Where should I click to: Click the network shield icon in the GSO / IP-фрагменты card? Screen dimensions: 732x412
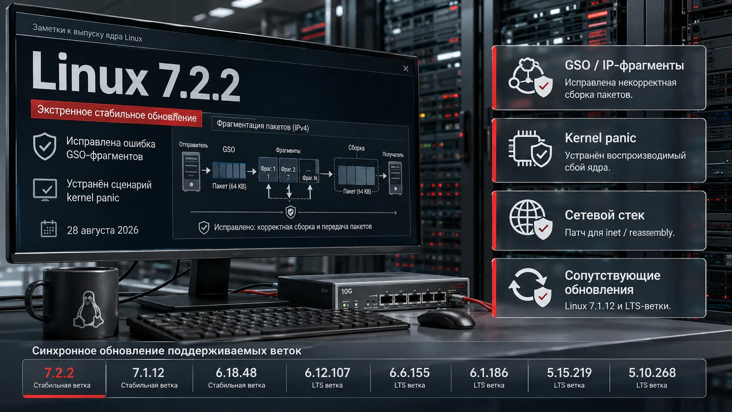531,77
